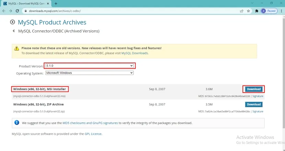Click the back chevron beside MySQL Connector/ODBC heading
This screenshot has width=285, height=151.
coord(14,31)
